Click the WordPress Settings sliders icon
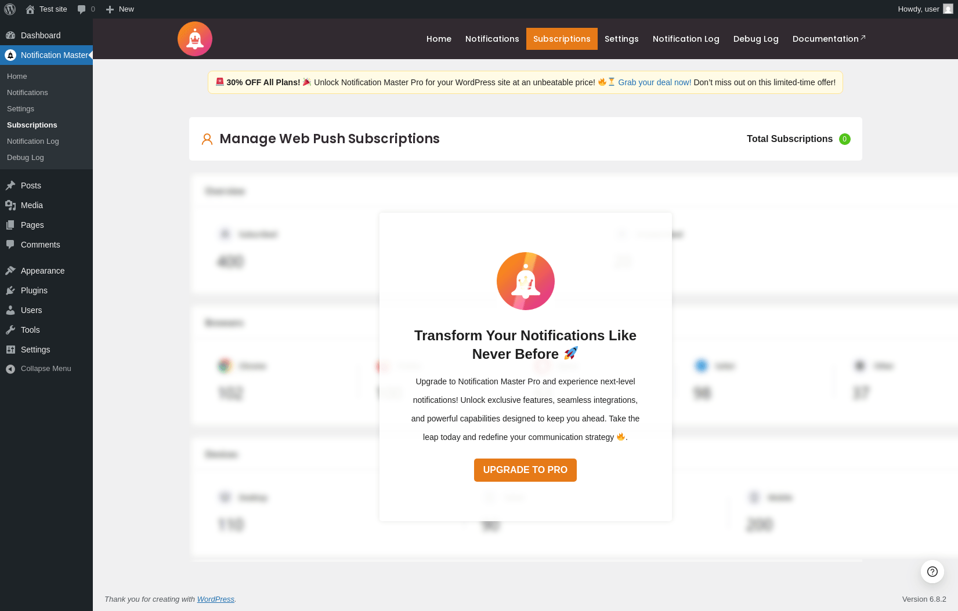 [x=10, y=350]
